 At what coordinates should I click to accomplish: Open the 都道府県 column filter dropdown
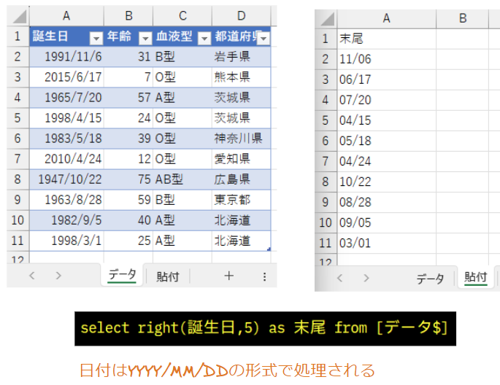pos(264,38)
